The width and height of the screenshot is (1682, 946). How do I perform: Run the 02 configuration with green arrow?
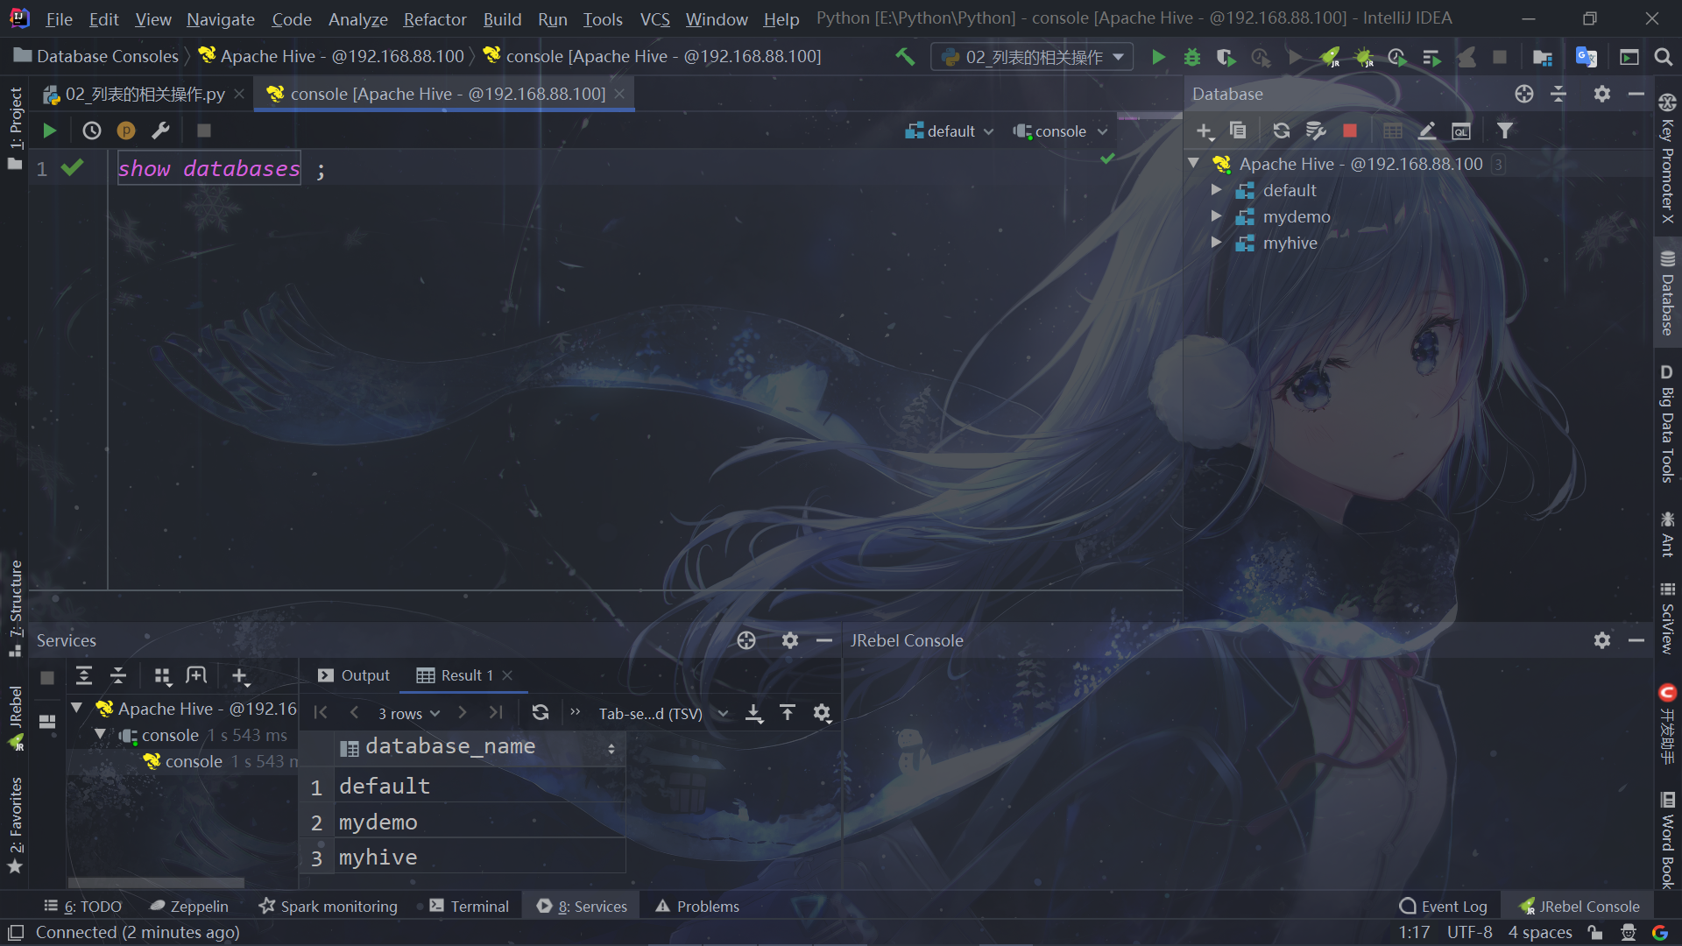[x=1158, y=57]
